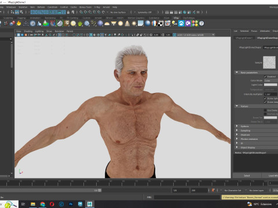Click the Dome Tex color swatch
This screenshot has width=278, height=208.
[x=270, y=118]
